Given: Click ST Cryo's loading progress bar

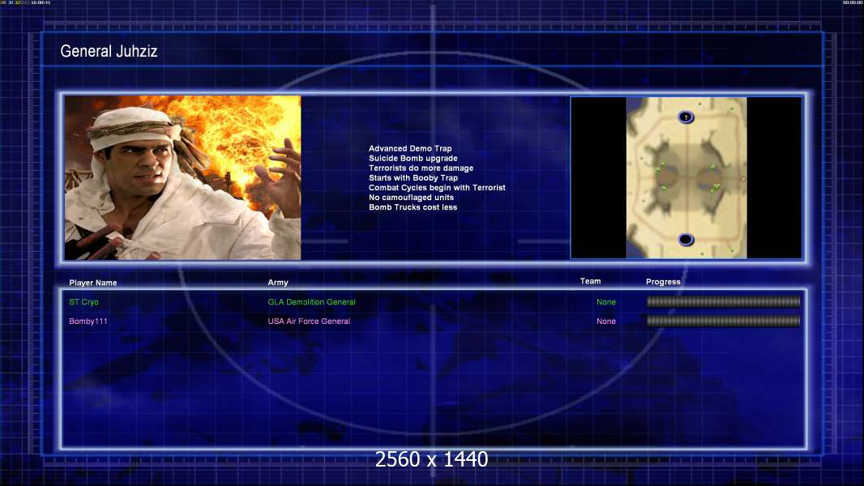Looking at the screenshot, I should coord(723,302).
